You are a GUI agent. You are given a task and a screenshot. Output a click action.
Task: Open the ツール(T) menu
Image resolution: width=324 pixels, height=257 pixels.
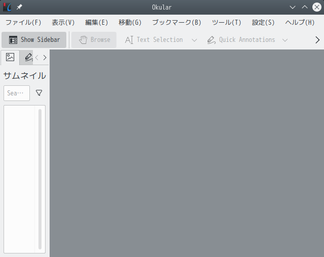click(x=226, y=22)
